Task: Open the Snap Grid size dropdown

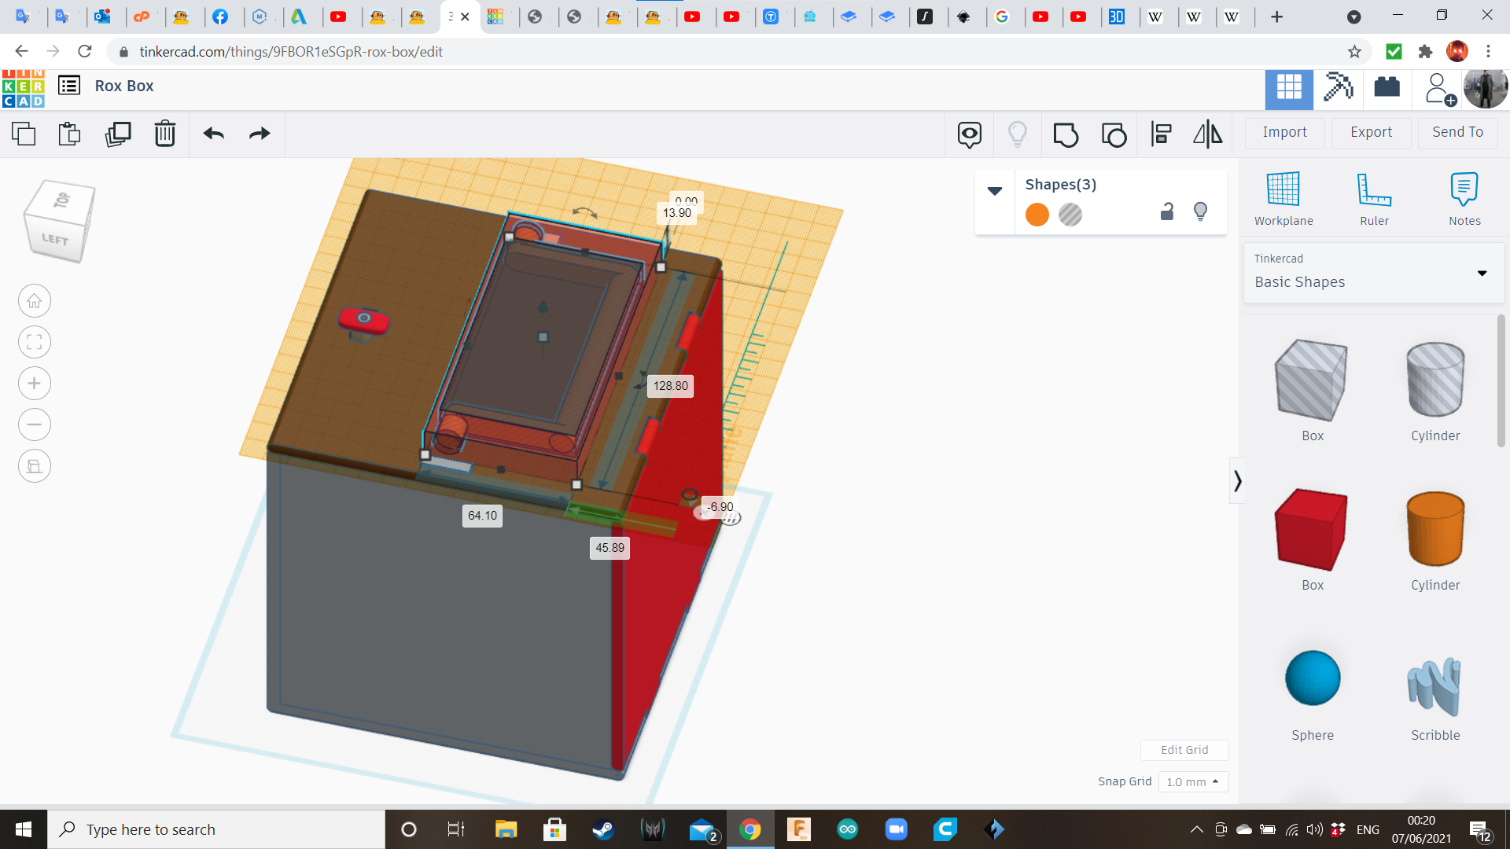Action: pos(1193,781)
